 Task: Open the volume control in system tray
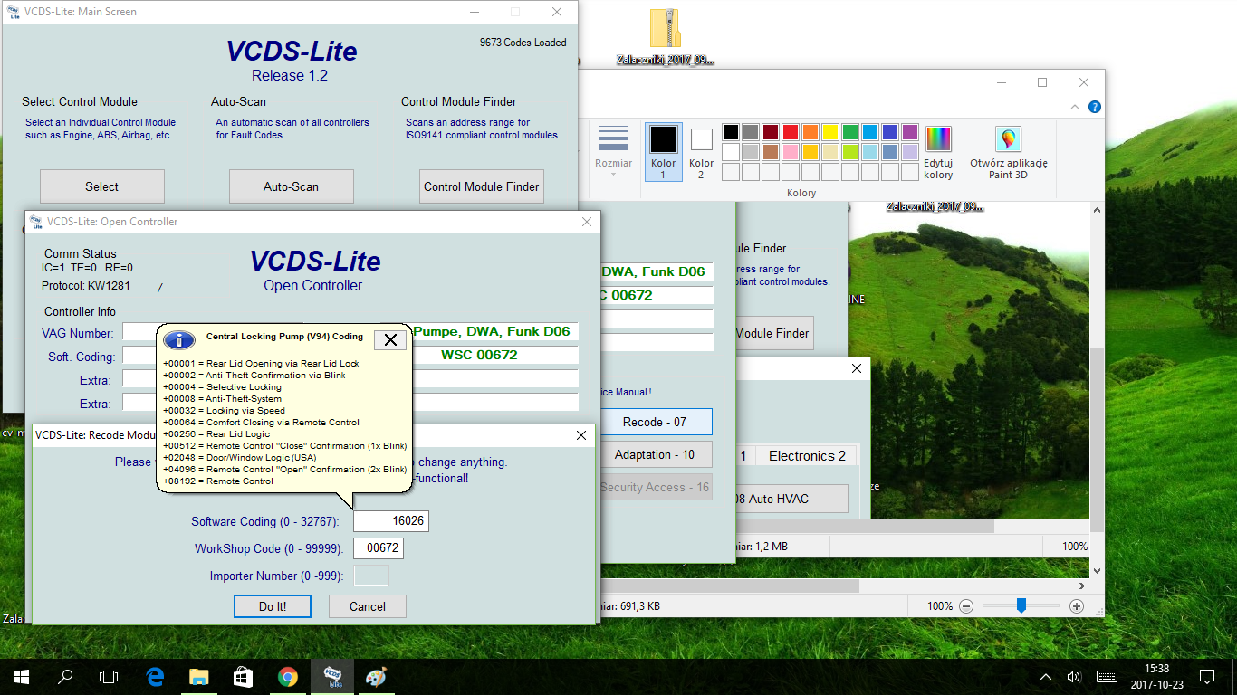(1074, 677)
